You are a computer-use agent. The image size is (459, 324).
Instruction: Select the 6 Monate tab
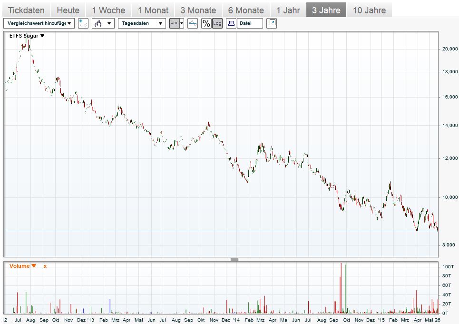[246, 10]
